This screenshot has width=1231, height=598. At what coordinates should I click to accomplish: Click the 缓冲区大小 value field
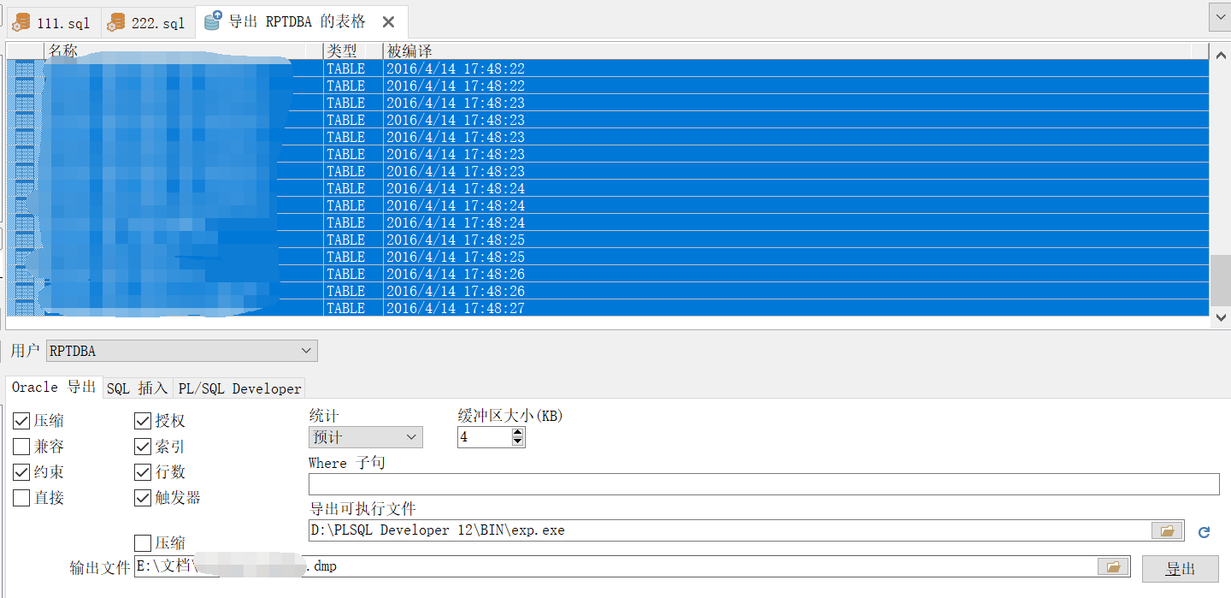tap(485, 437)
